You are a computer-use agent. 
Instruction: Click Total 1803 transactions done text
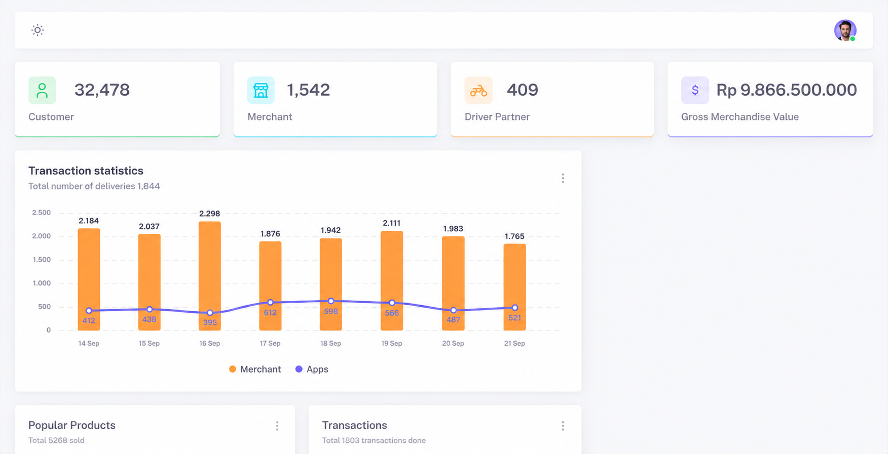click(374, 441)
